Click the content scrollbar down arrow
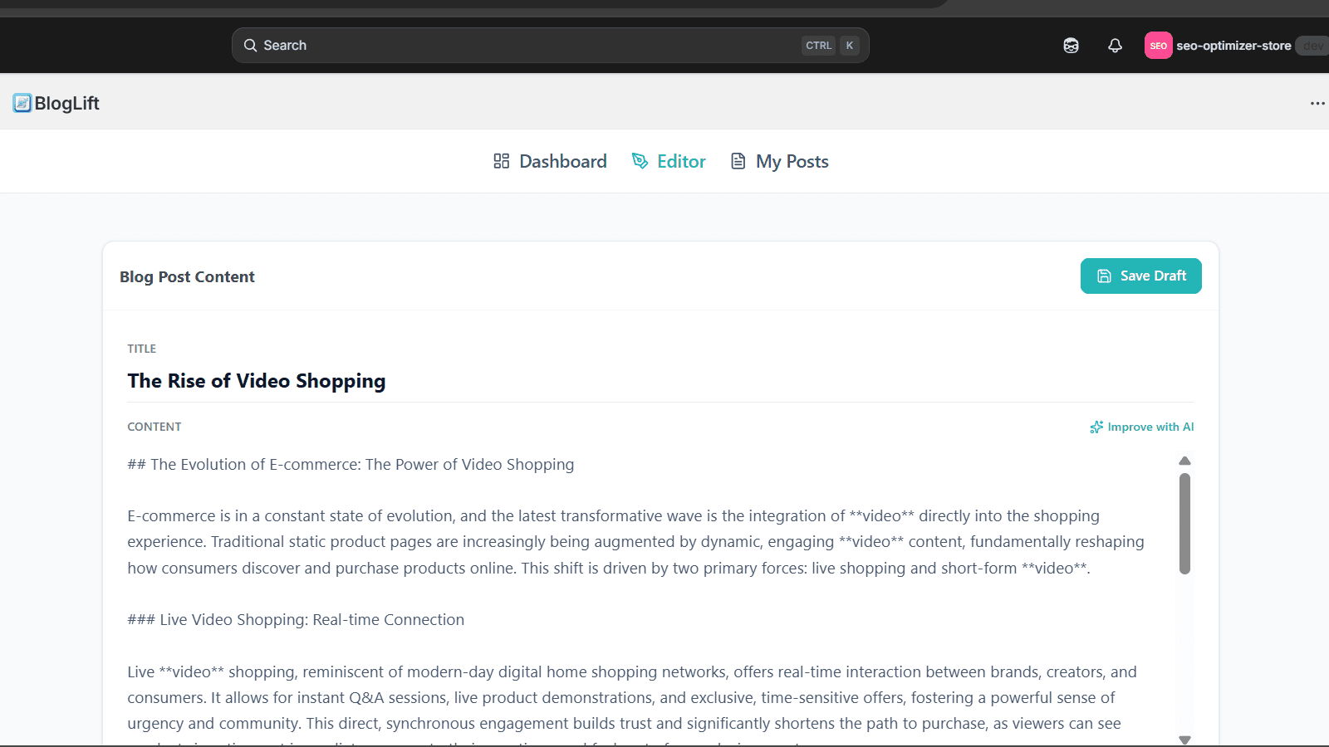This screenshot has height=747, width=1329. click(1184, 739)
